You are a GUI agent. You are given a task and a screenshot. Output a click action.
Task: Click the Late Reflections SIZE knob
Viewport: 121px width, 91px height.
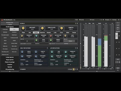click(x=52, y=52)
